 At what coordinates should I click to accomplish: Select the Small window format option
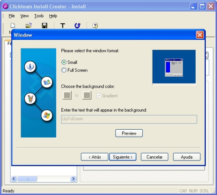click(x=64, y=62)
